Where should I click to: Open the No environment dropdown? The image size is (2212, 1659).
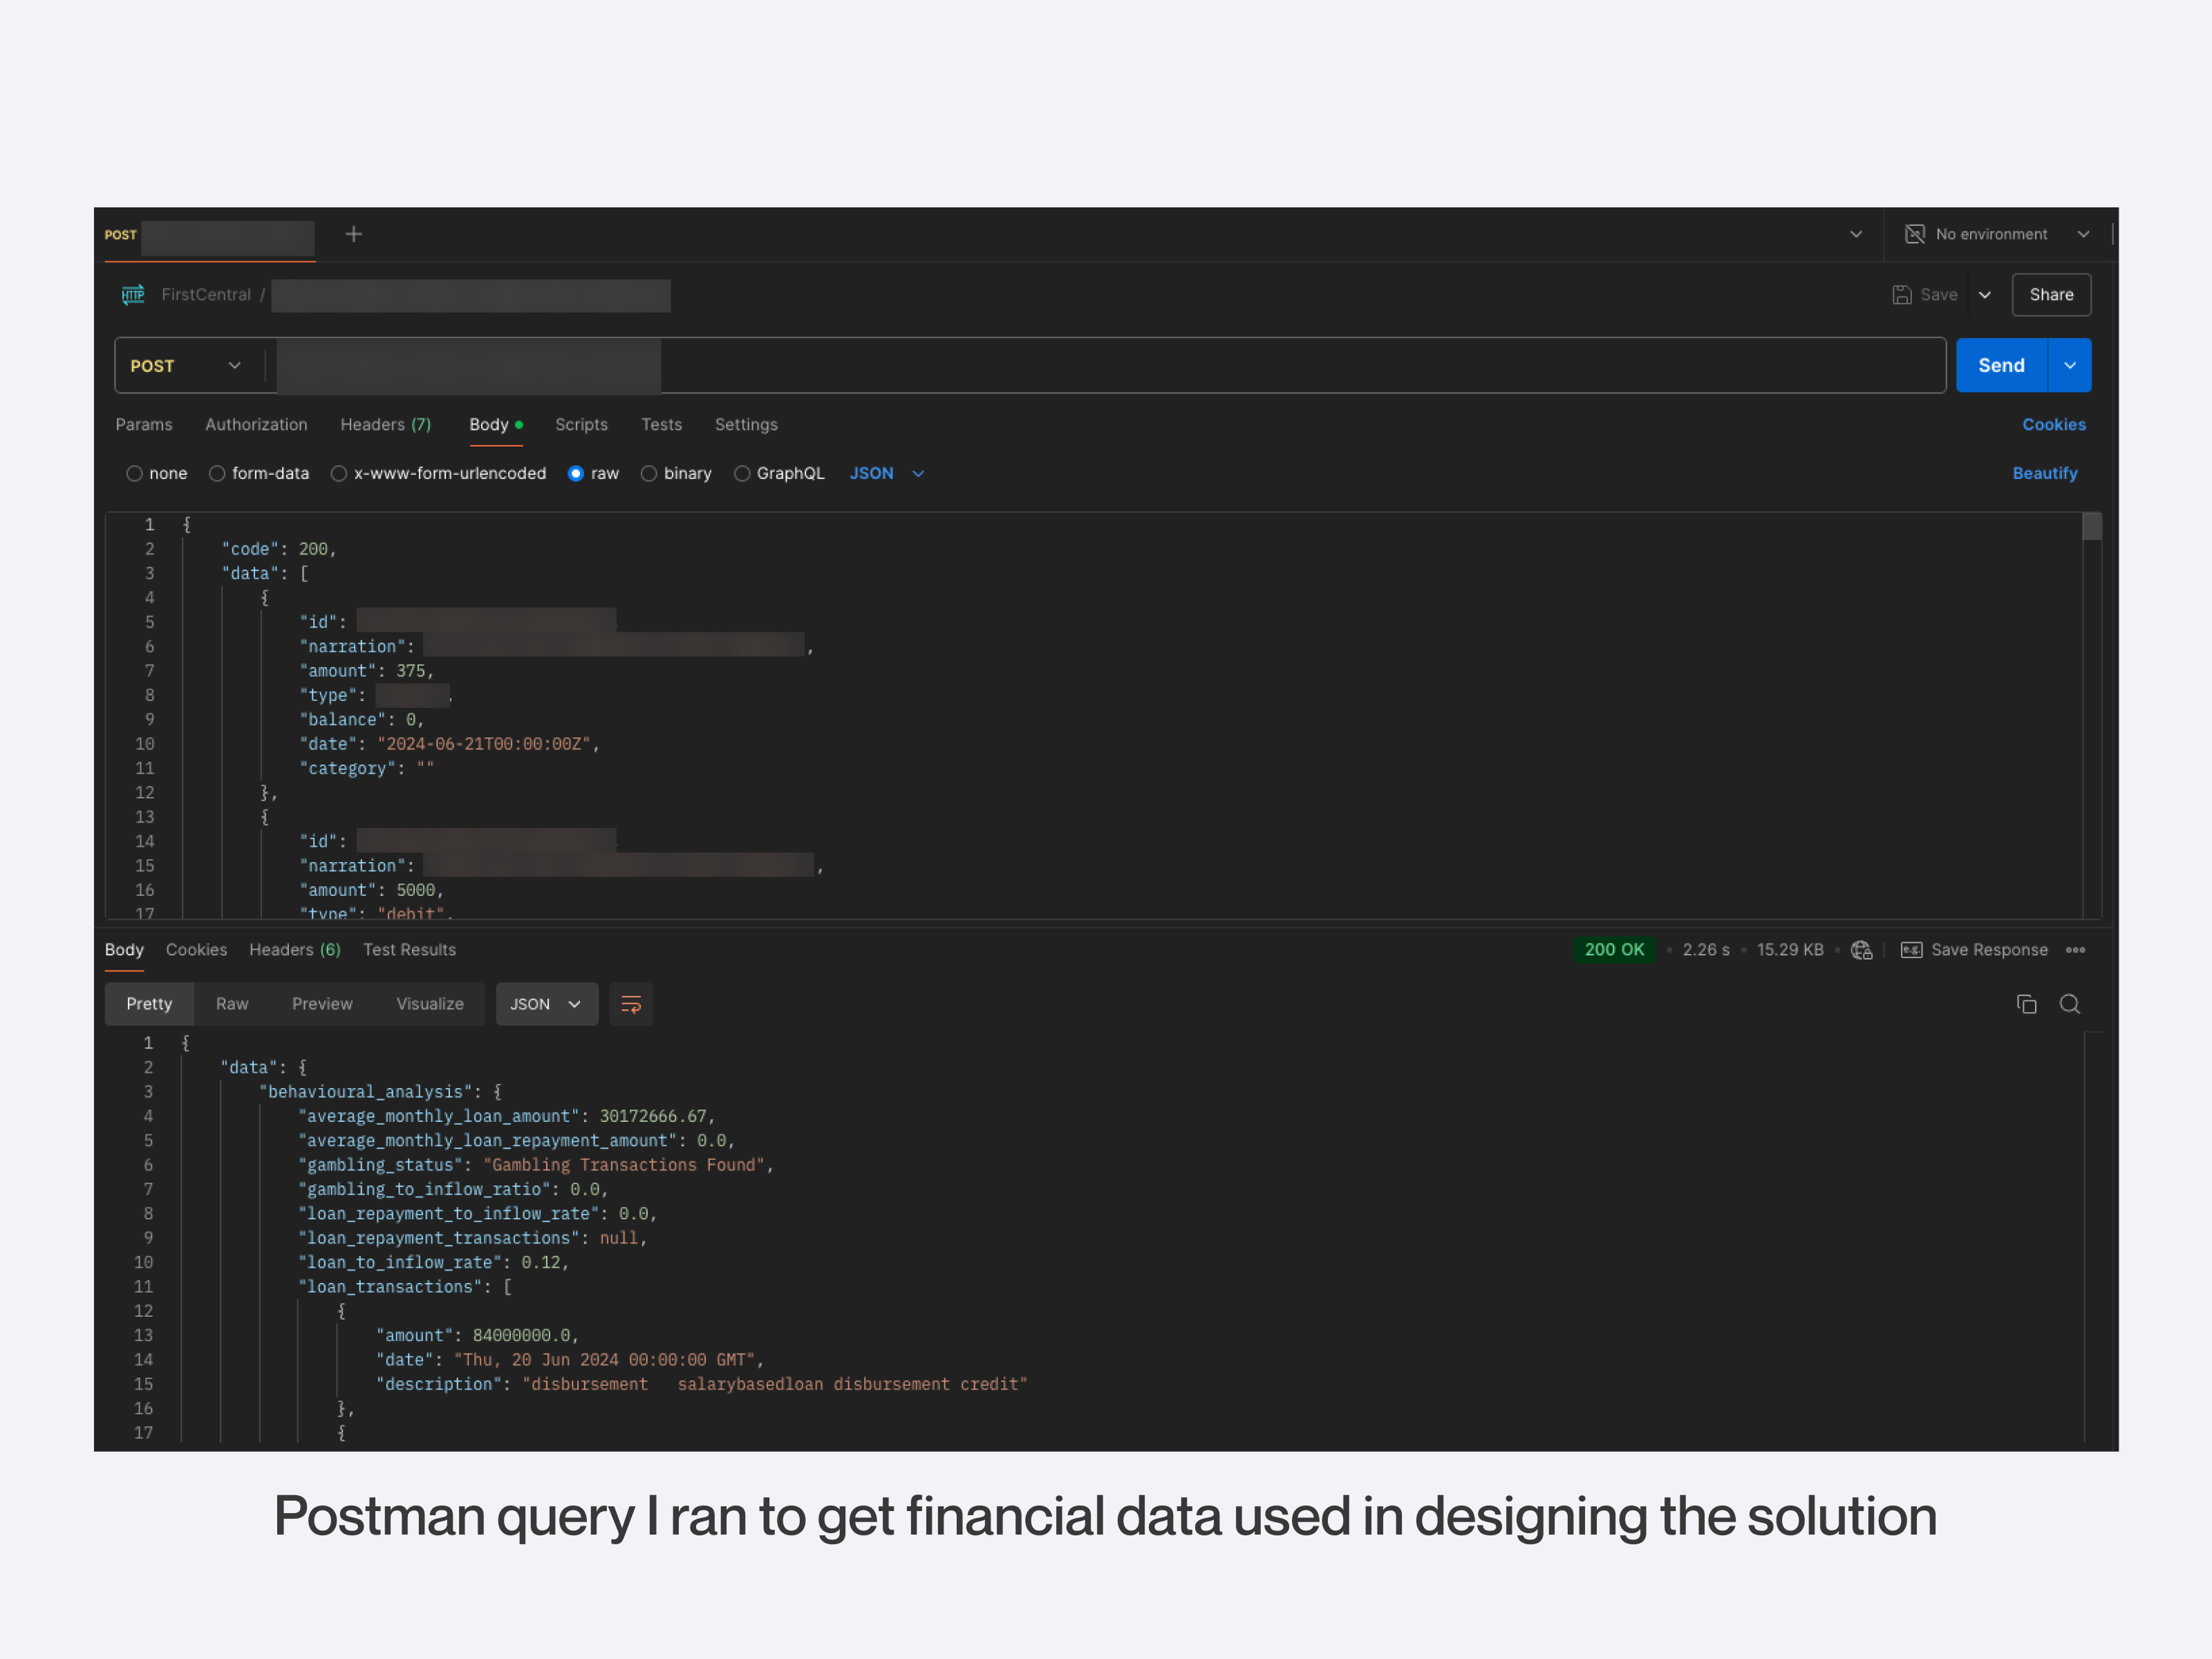pos(2083,234)
